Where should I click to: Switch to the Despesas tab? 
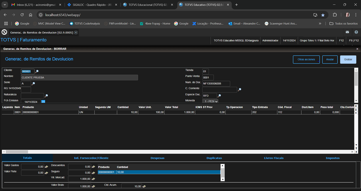tap(157, 158)
